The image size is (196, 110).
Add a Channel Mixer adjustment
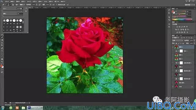(186, 30)
